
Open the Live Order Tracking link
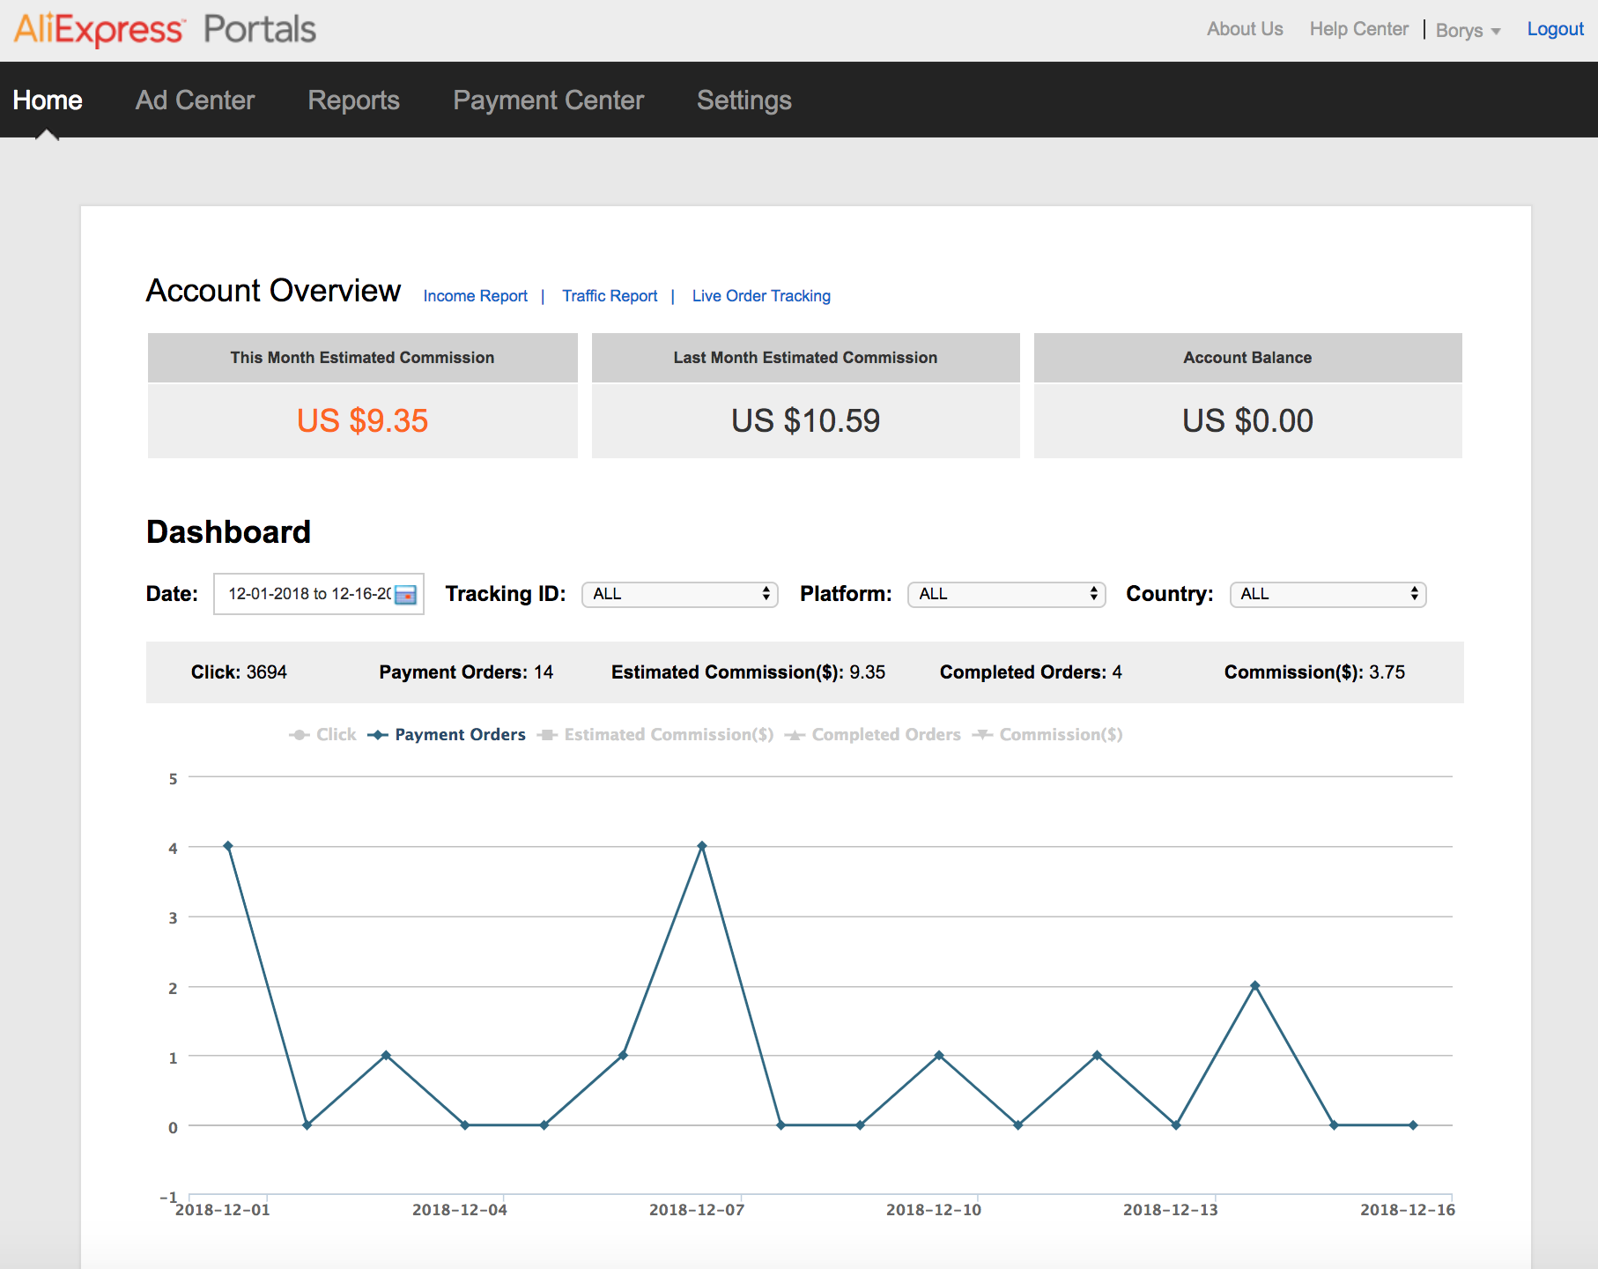point(761,296)
